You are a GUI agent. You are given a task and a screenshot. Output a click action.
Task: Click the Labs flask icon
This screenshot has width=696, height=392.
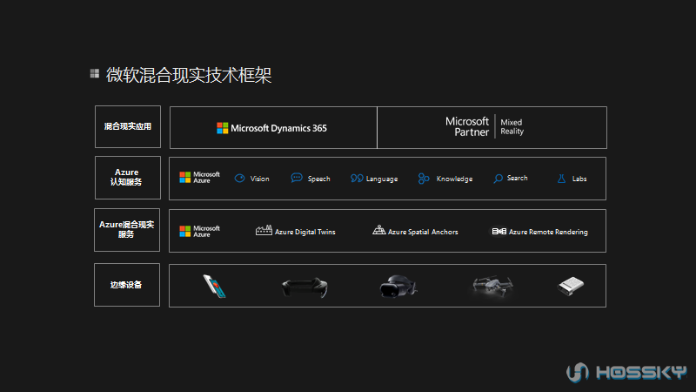561,179
